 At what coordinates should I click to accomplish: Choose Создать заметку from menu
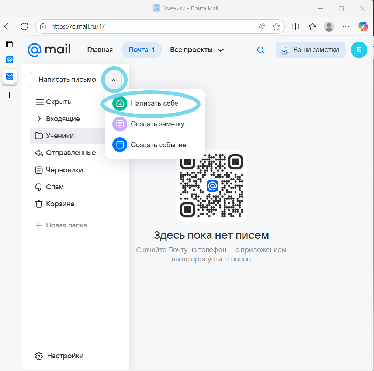[157, 124]
